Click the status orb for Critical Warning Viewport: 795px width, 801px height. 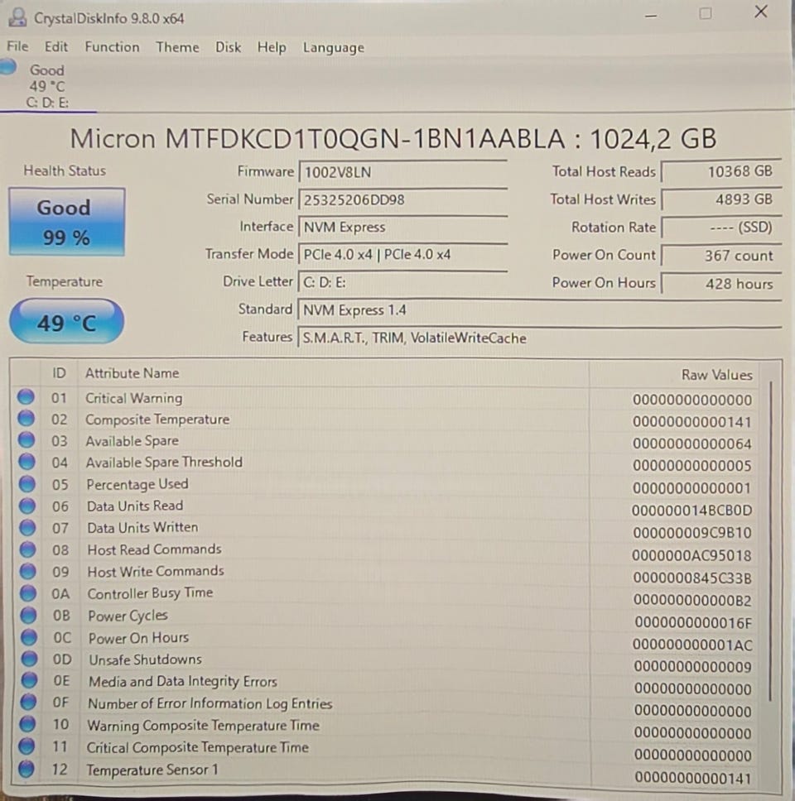tap(26, 397)
